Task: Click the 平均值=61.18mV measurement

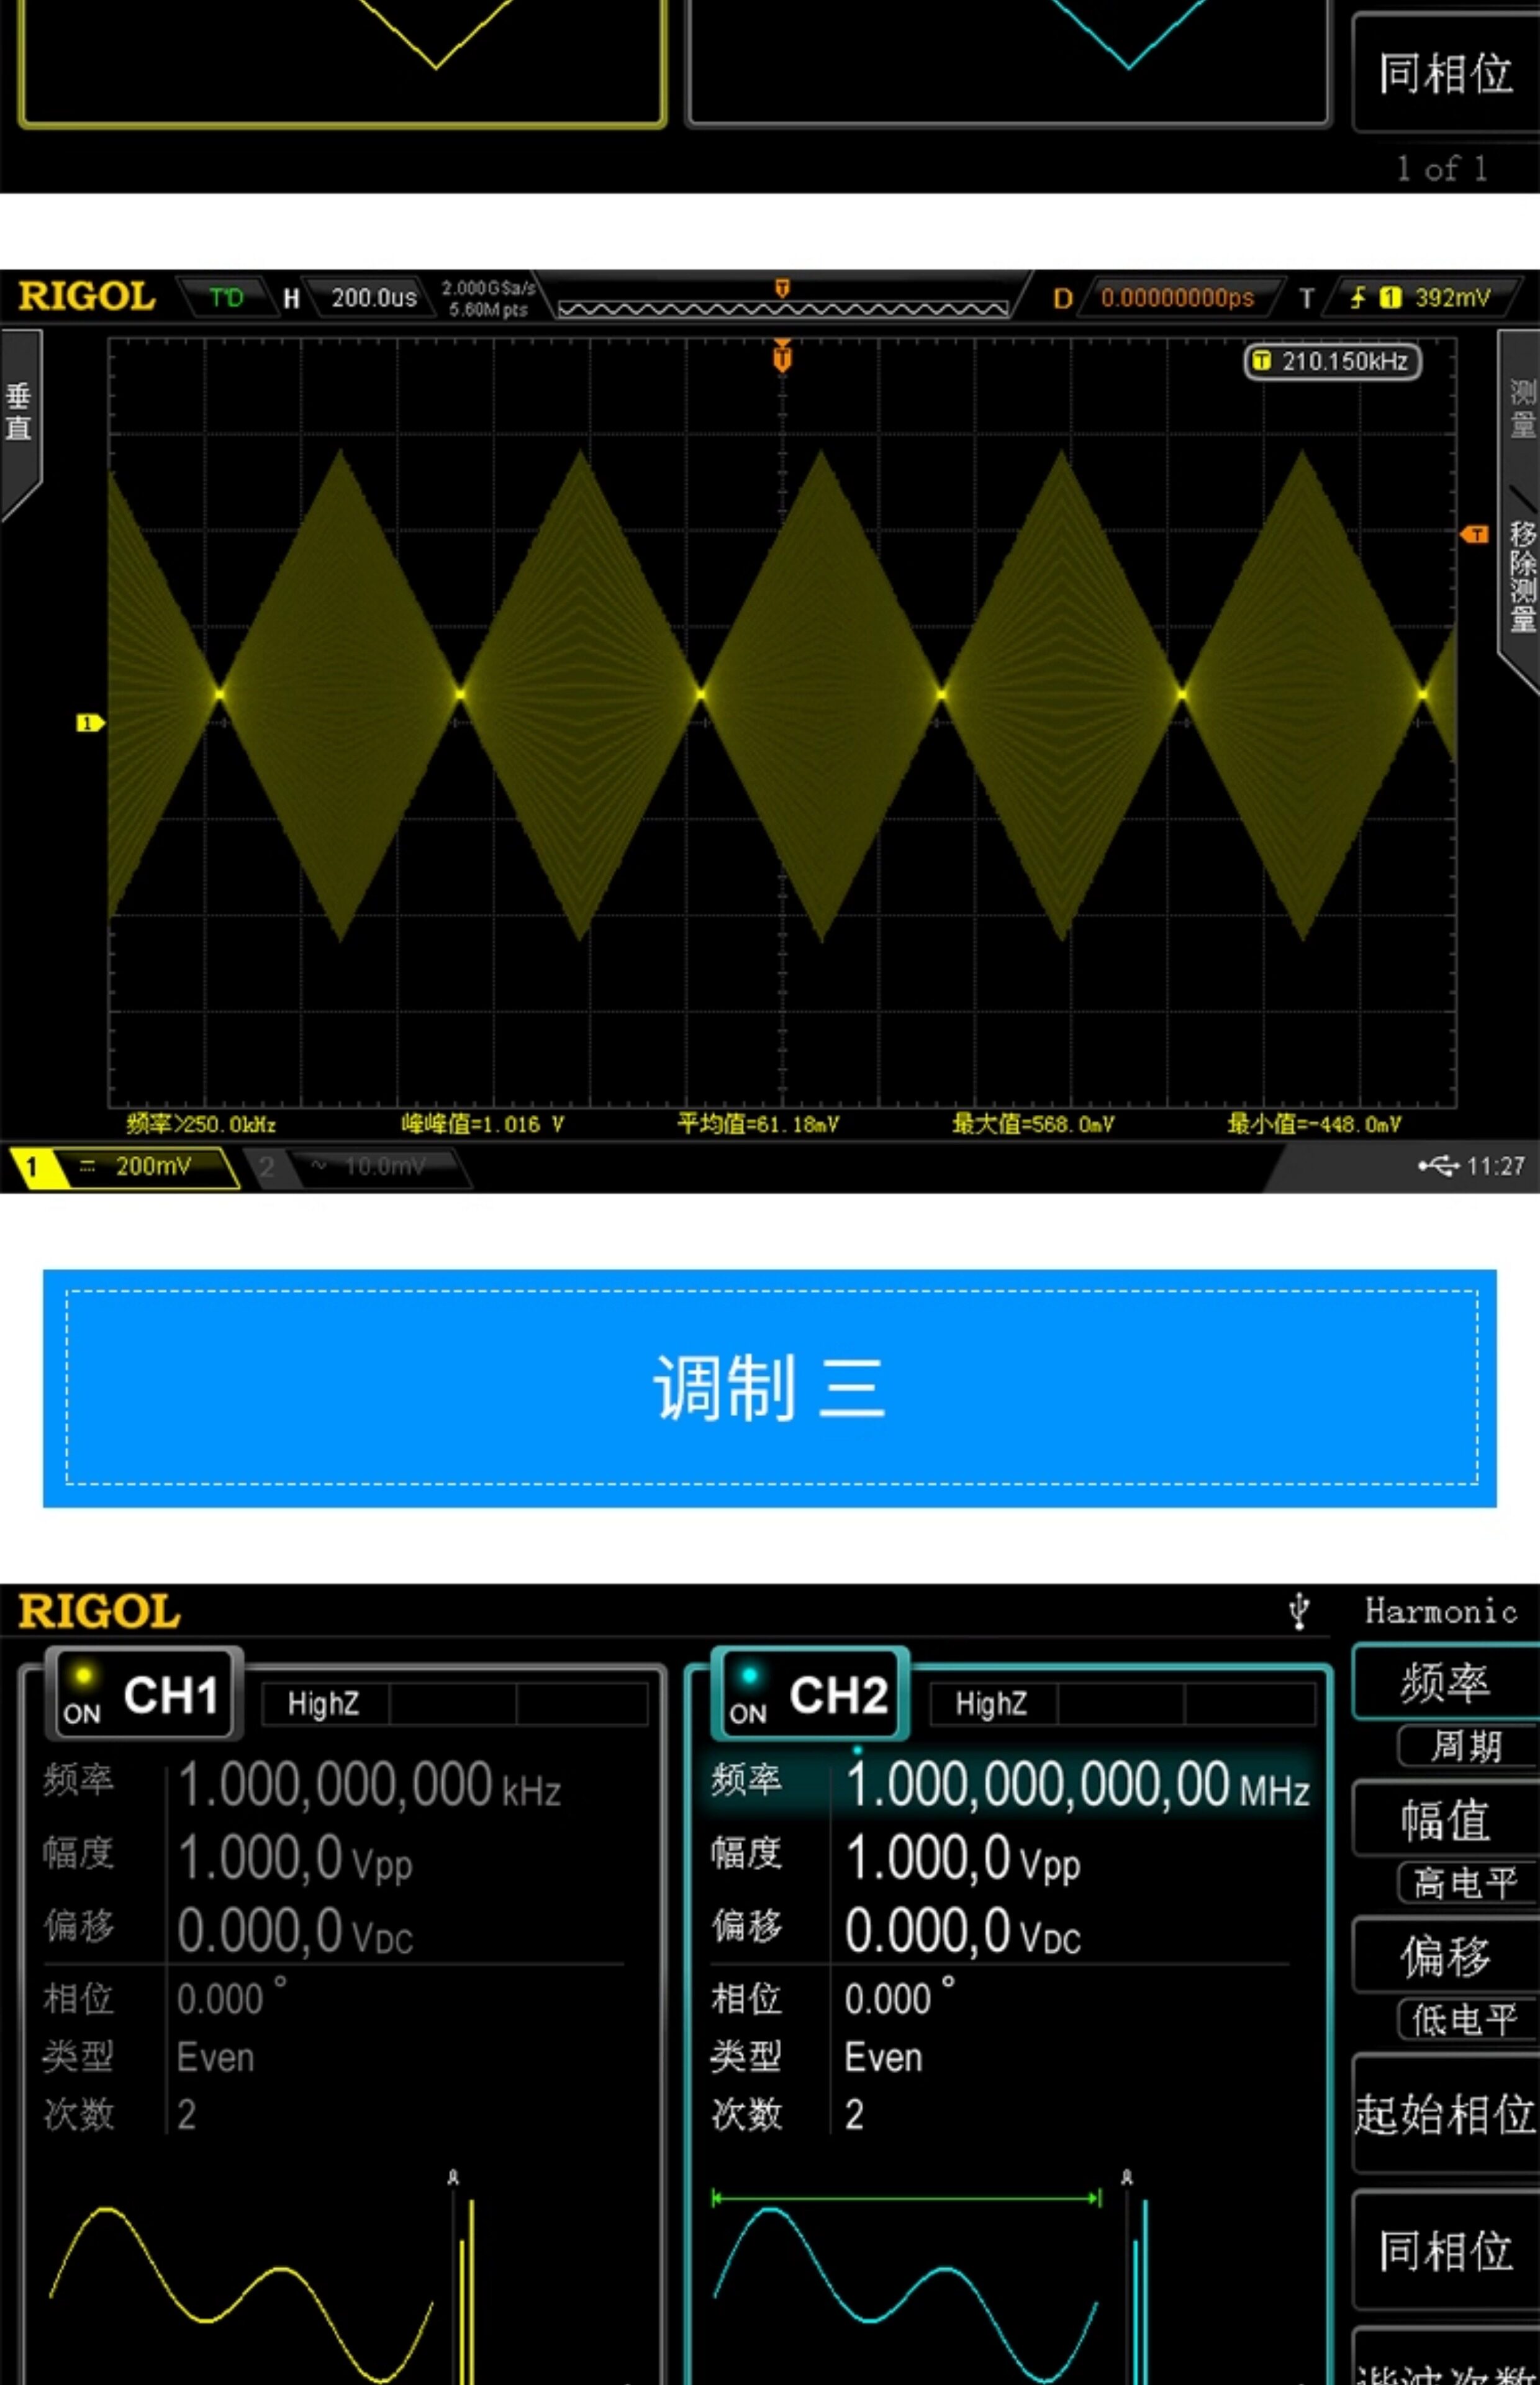Action: point(758,1125)
